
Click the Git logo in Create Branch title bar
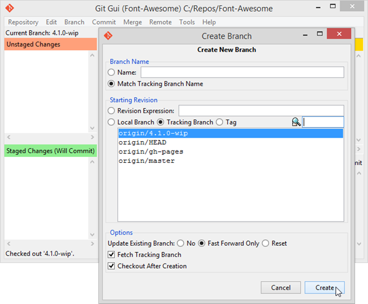coord(108,36)
